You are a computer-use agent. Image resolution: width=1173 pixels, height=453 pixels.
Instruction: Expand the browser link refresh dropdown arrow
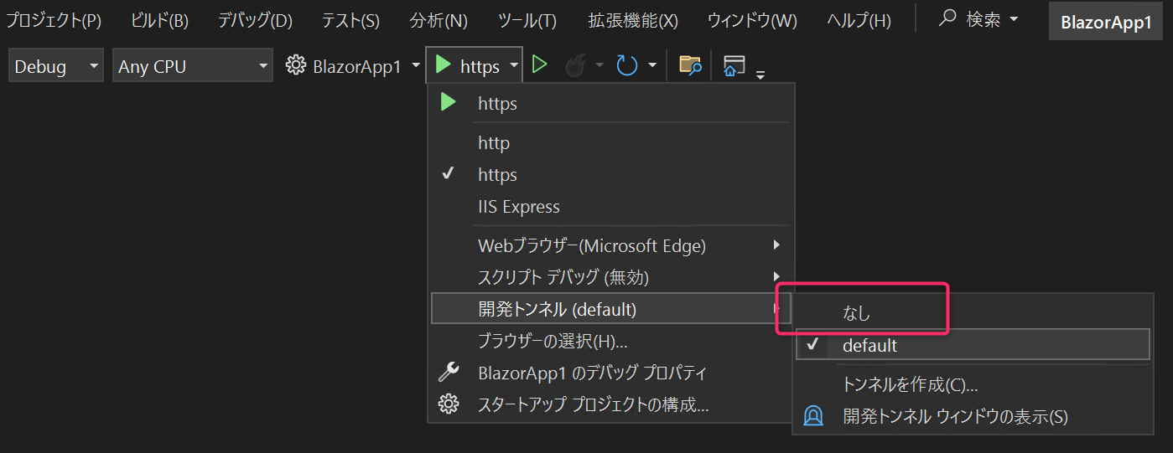(x=652, y=66)
